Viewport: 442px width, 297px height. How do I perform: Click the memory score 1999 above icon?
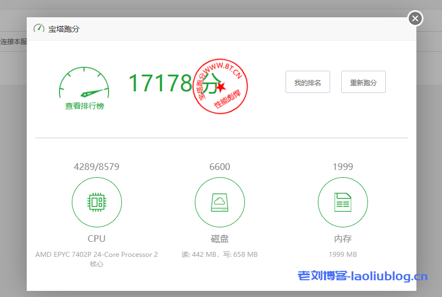tap(342, 167)
